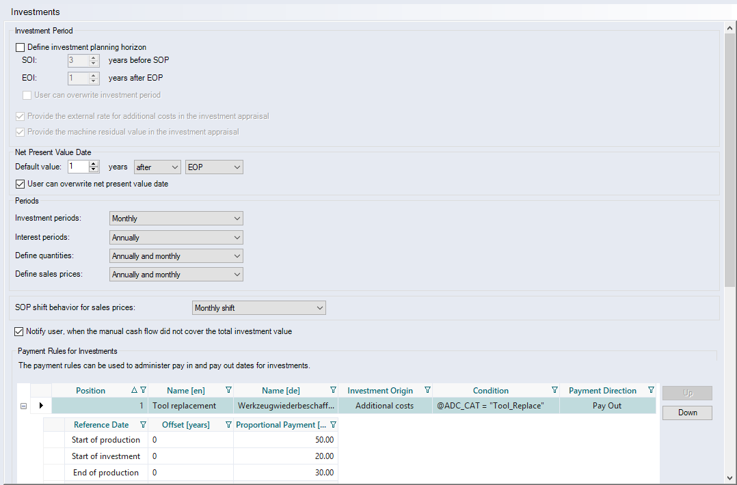Open filter for Name [en] column
The image size is (737, 485).
[228, 391]
